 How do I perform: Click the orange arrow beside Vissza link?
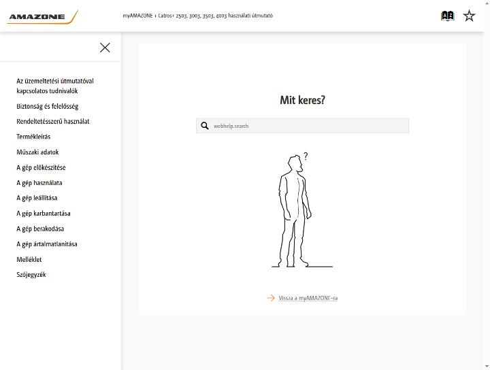[x=271, y=298]
